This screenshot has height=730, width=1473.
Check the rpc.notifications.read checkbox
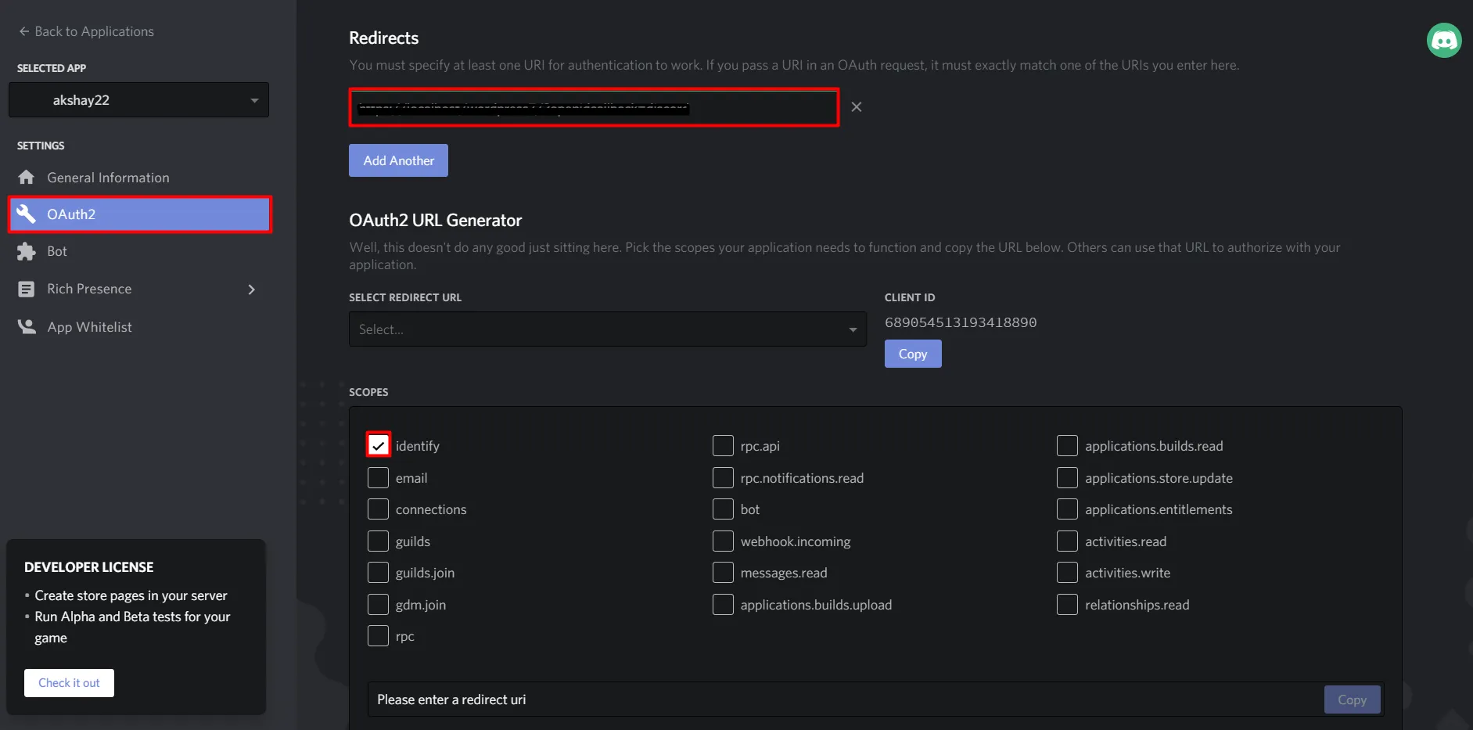(723, 477)
